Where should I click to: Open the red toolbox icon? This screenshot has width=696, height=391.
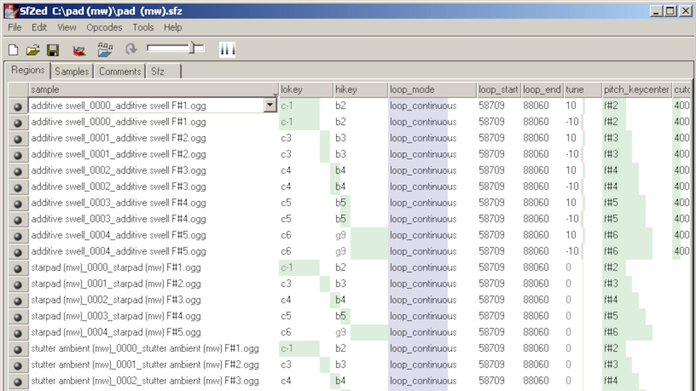(x=79, y=50)
